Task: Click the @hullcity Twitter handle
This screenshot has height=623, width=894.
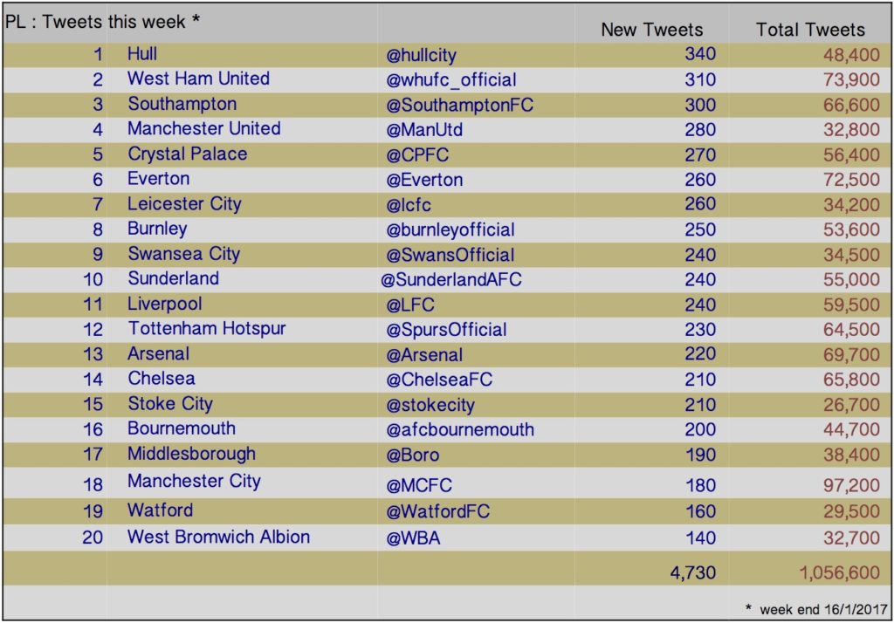Action: point(421,55)
